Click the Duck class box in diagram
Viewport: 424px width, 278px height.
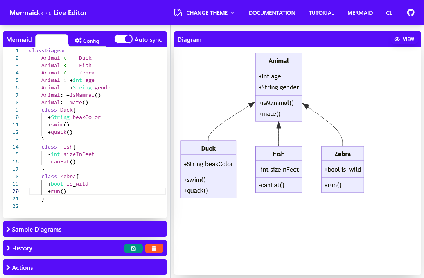pyautogui.click(x=208, y=169)
